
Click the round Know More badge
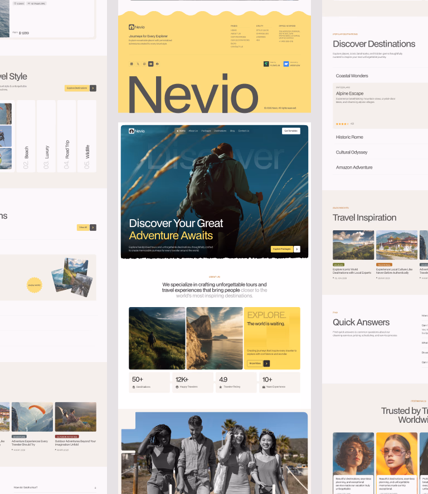pos(35,285)
